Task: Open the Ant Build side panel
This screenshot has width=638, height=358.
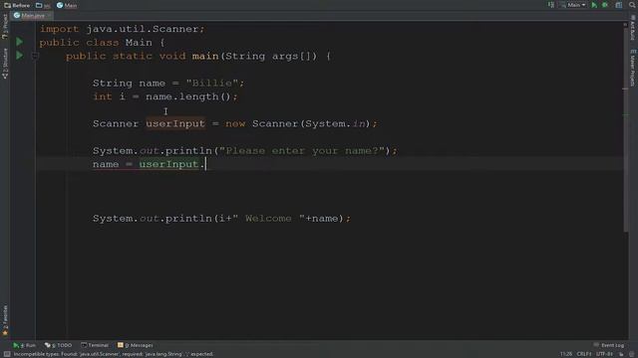Action: 633,28
